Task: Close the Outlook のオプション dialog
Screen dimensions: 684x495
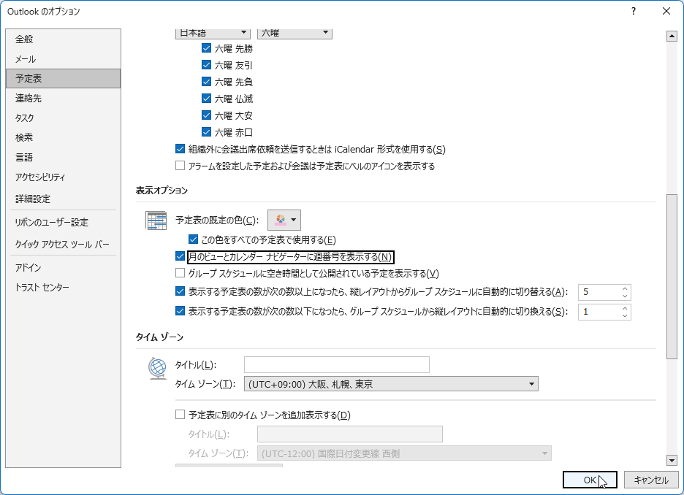Action: tap(666, 12)
